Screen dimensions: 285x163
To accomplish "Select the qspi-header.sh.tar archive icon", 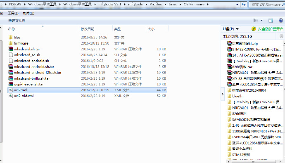I will [11, 84].
